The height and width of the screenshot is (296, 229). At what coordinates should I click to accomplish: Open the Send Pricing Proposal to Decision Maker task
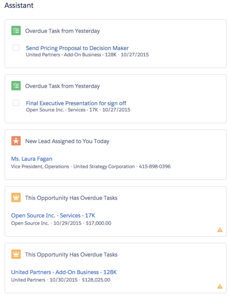tap(77, 48)
